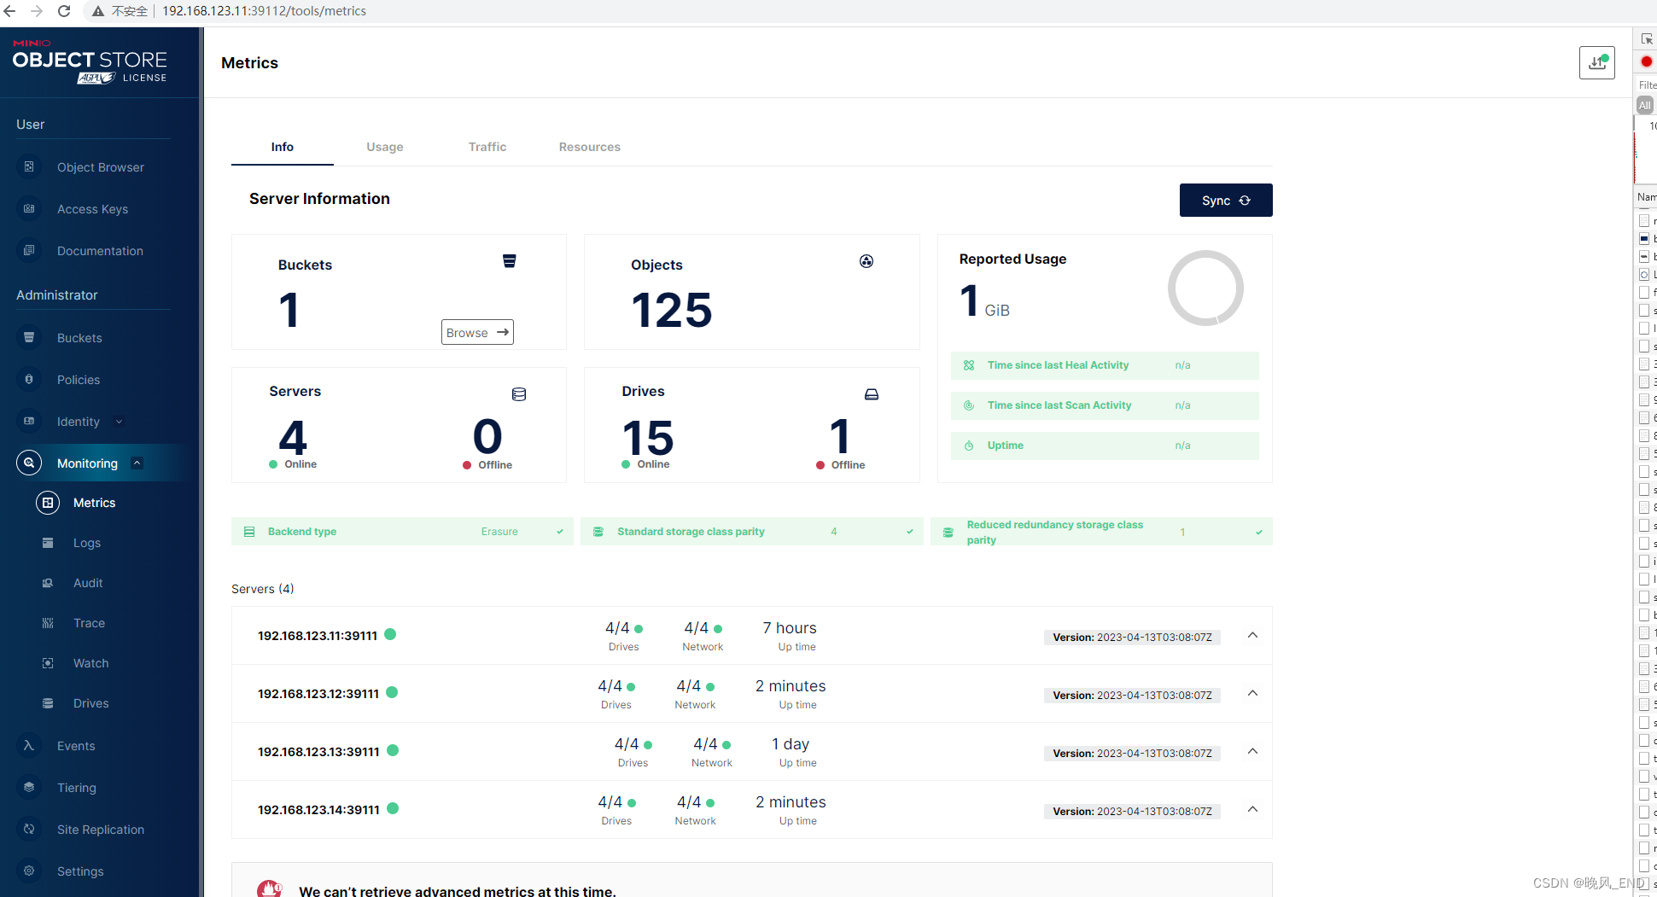1657x897 pixels.
Task: Click version label of 192.168.123.11 server
Action: point(1132,638)
